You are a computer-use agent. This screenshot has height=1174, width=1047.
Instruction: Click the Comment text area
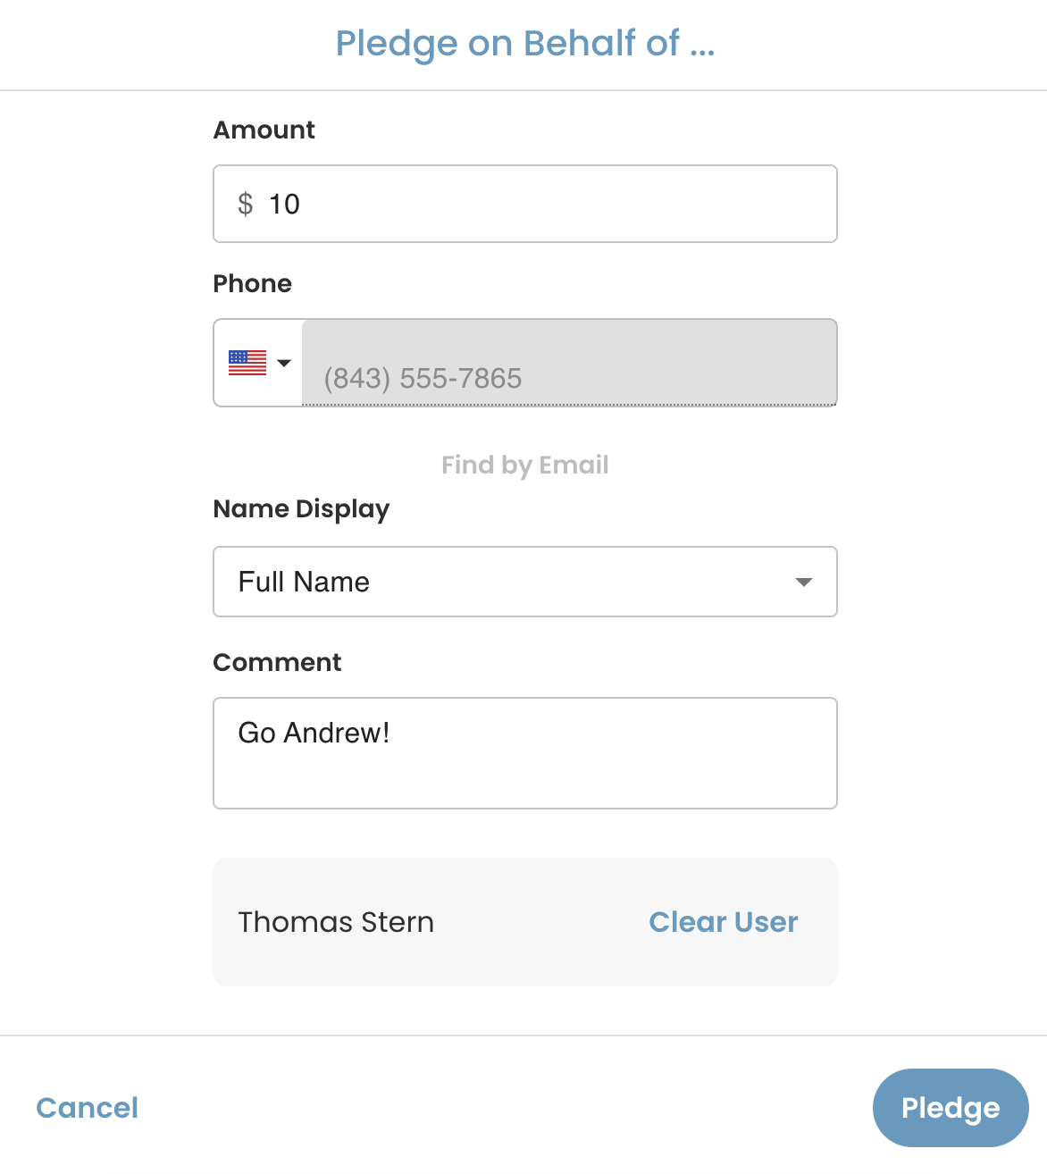point(525,753)
